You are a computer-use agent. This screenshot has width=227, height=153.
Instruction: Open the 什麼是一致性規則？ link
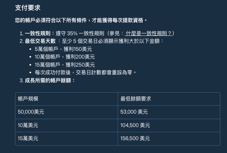coord(149,33)
